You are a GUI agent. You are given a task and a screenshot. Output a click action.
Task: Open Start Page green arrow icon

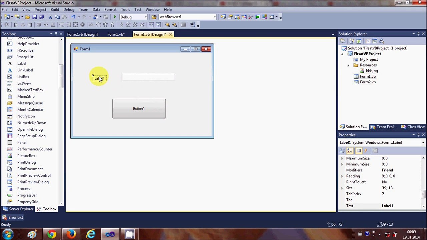258,17
